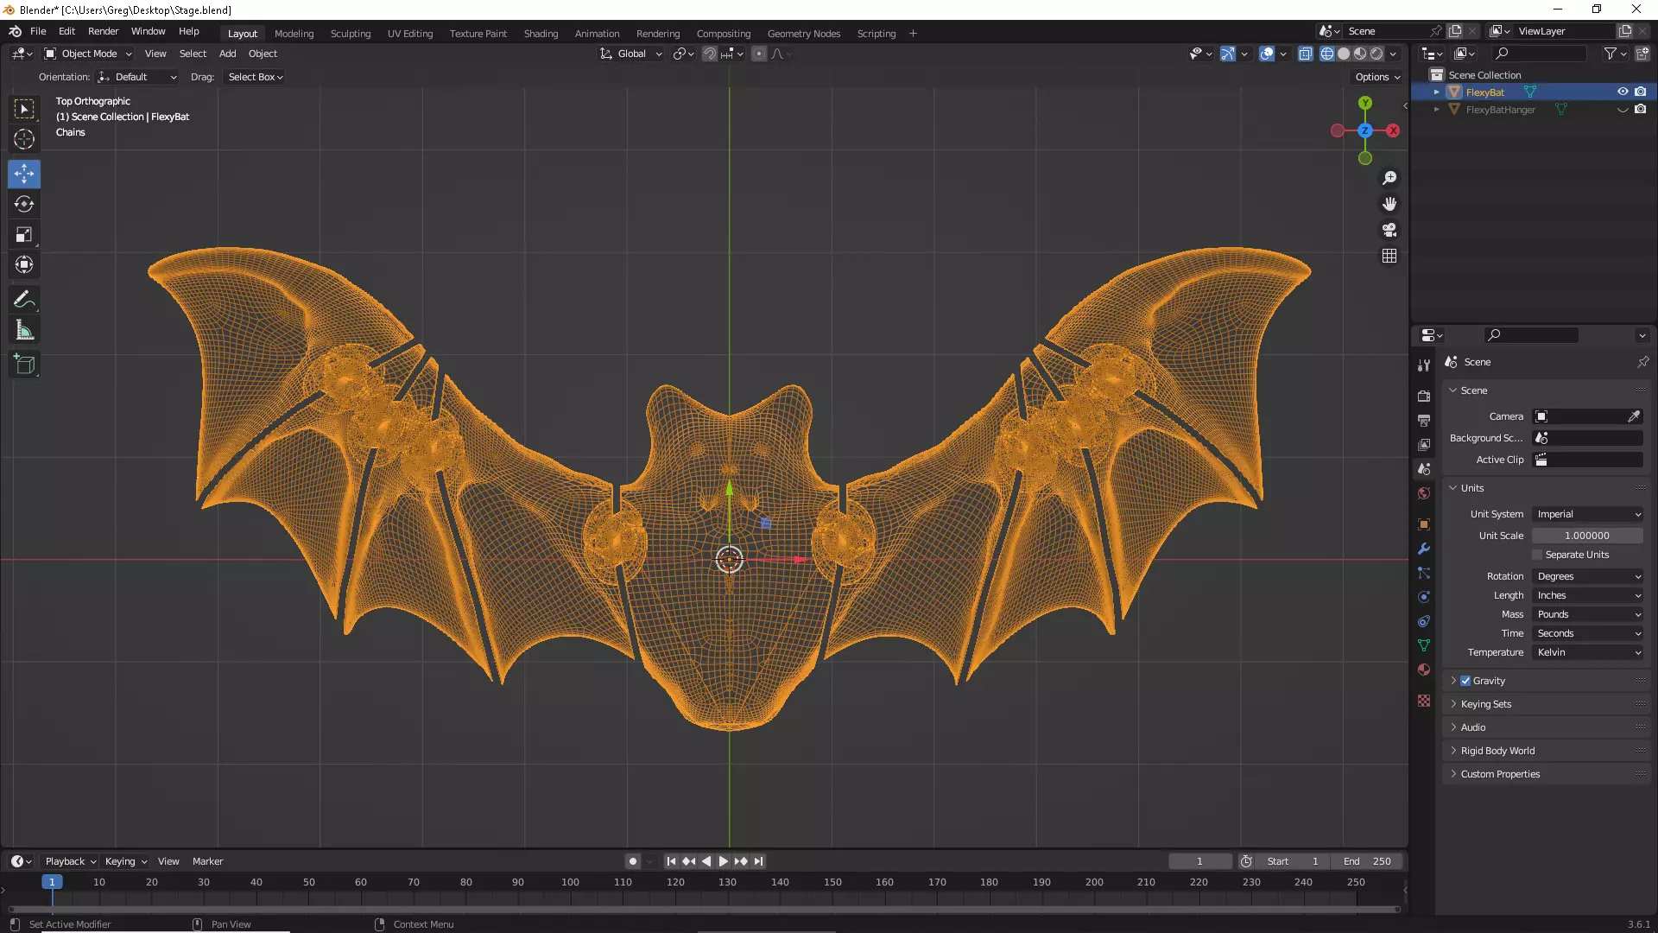Select the Annotate tool
This screenshot has height=933, width=1658.
pyautogui.click(x=24, y=300)
